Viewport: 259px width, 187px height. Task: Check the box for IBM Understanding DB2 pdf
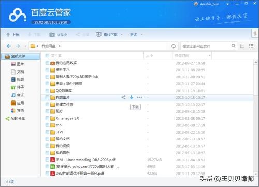47,160
